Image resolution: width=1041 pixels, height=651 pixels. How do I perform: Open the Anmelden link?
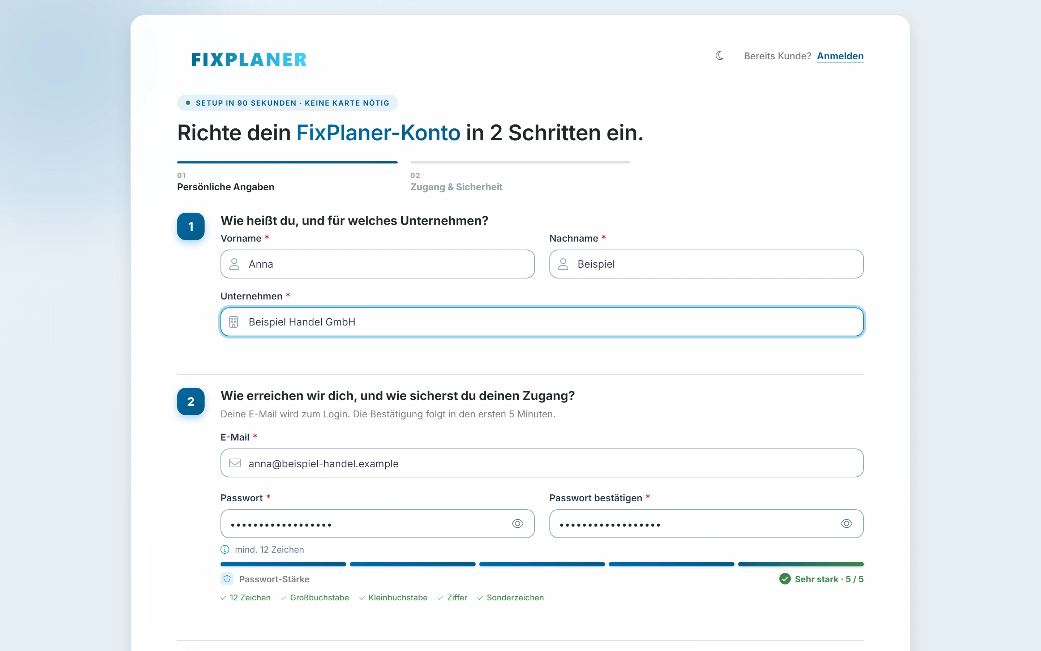(x=840, y=56)
